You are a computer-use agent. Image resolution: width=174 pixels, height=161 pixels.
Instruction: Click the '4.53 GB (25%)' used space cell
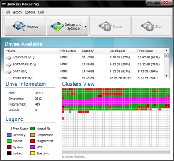click(120, 65)
